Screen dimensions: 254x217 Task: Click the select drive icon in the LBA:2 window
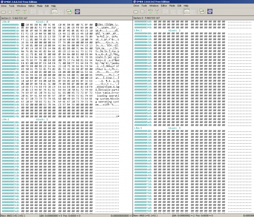pyautogui.click(x=136, y=12)
